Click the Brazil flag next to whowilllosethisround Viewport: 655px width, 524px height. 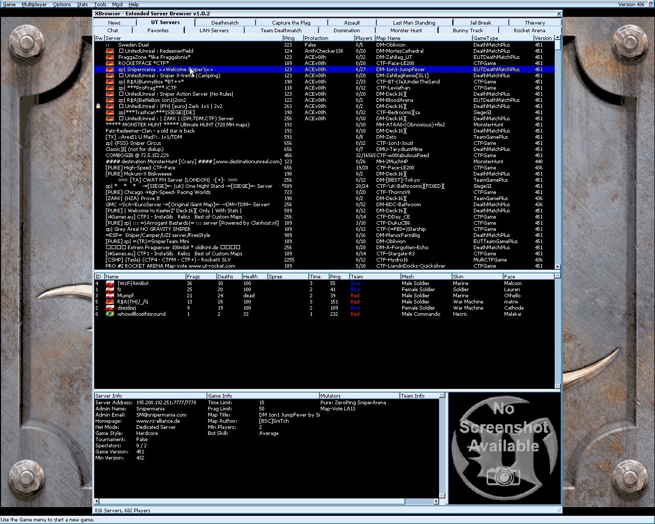[x=110, y=314]
